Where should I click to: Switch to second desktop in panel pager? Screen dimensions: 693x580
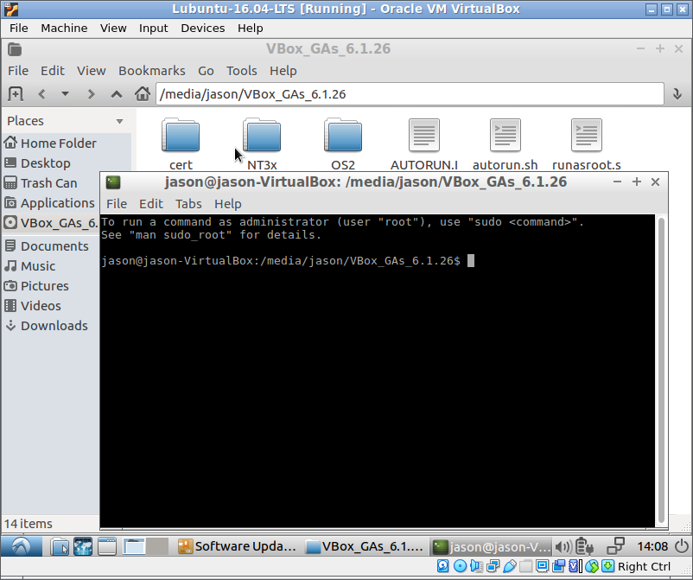click(x=157, y=547)
